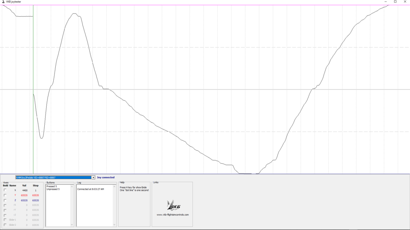The image size is (410, 230).
Task: Select the 'Connected at 8:03:27 AM' log line
Action: click(x=91, y=189)
